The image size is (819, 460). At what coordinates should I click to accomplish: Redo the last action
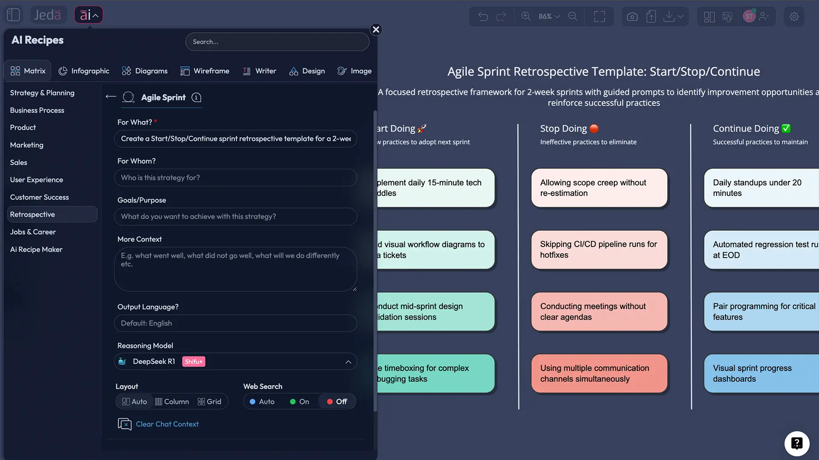(x=502, y=16)
